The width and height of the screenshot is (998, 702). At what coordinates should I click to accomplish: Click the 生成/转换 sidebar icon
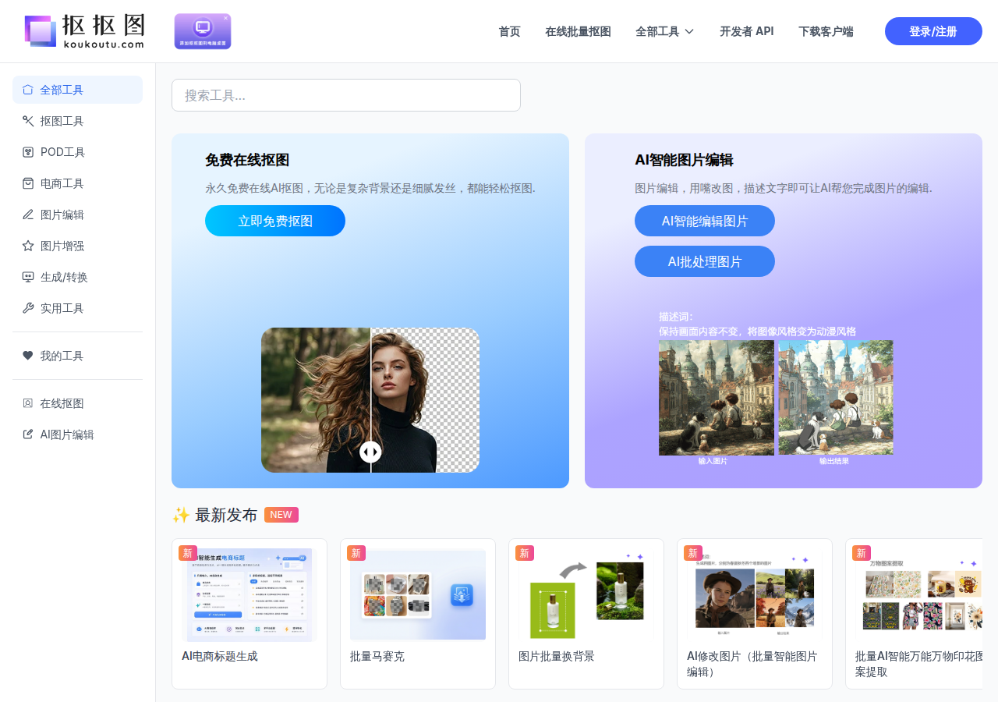click(x=28, y=277)
